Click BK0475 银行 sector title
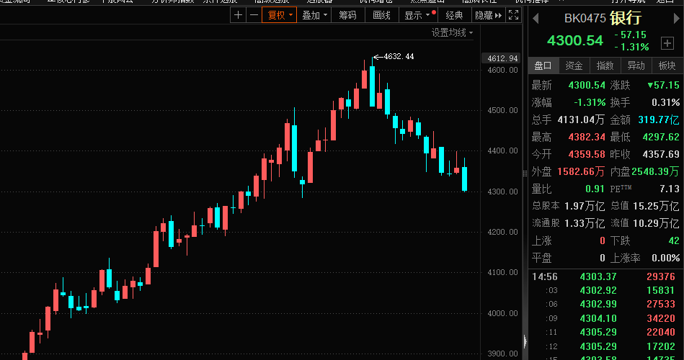The height and width of the screenshot is (360, 684). 603,18
